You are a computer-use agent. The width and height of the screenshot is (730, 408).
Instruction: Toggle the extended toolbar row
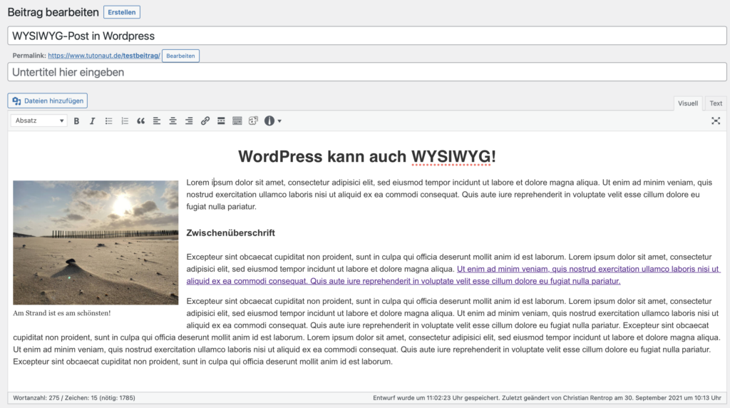click(x=237, y=121)
